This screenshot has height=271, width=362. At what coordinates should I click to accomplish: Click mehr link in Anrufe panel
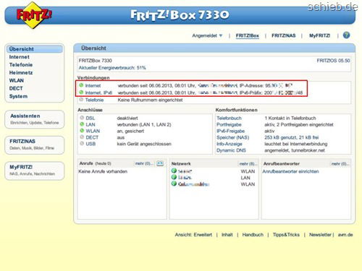coord(144,163)
